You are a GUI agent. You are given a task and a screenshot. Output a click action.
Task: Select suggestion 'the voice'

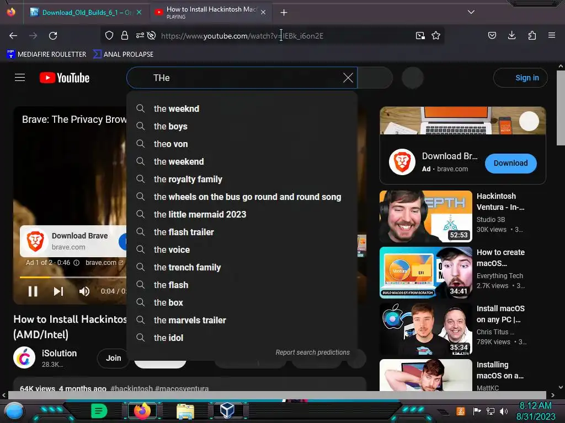tap(242, 250)
